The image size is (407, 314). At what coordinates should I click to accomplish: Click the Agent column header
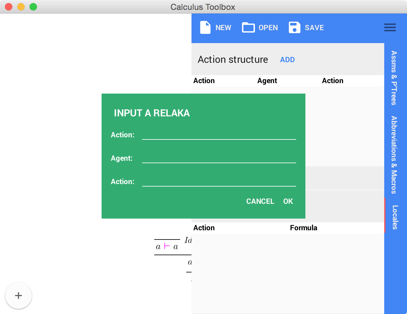(267, 81)
